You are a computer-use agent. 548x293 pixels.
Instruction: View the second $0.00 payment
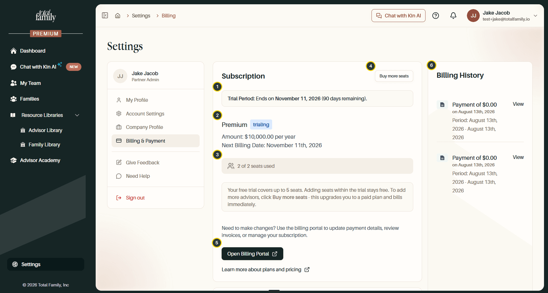pyautogui.click(x=518, y=157)
